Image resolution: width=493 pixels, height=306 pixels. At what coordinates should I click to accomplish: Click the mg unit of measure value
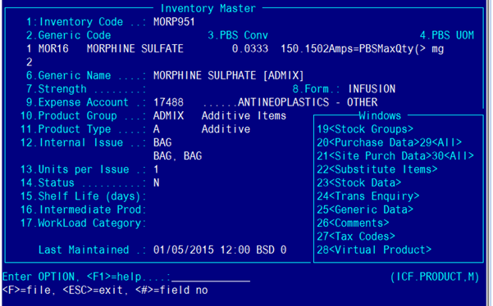coord(438,50)
